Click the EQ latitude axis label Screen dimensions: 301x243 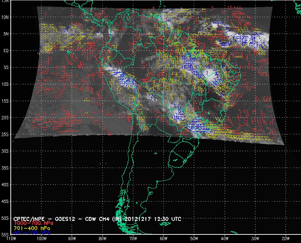pyautogui.click(x=5, y=50)
